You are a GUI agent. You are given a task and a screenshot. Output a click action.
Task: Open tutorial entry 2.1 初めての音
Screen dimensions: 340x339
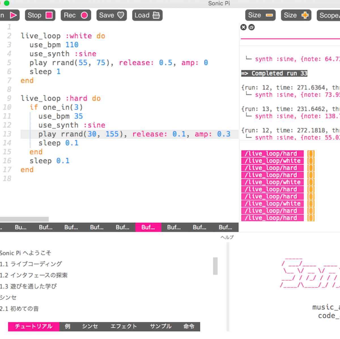coord(19,308)
